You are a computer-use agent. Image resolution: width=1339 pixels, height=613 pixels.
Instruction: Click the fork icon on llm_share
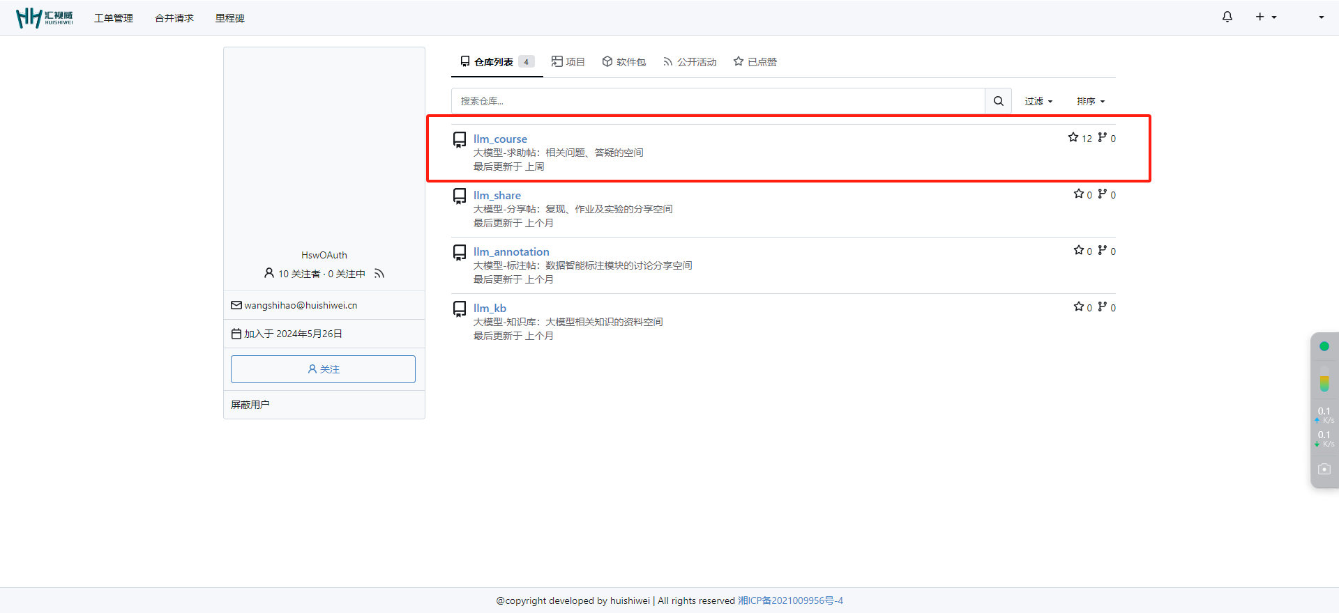(x=1102, y=194)
